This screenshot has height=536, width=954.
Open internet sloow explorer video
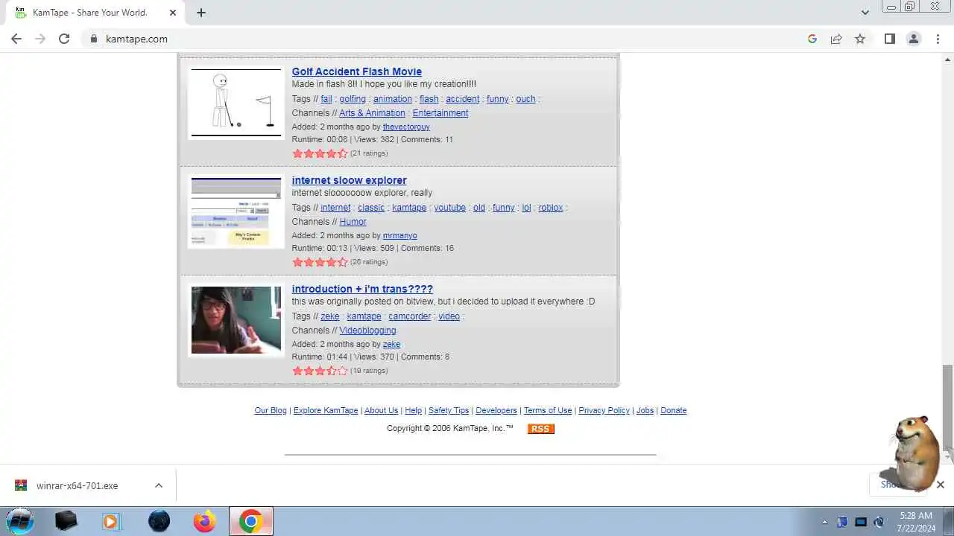coord(350,180)
